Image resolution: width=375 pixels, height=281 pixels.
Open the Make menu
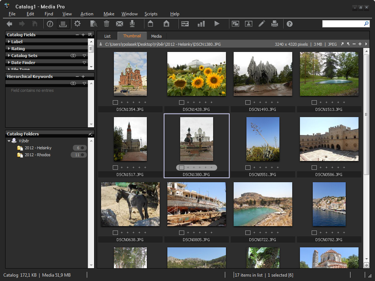[109, 14]
